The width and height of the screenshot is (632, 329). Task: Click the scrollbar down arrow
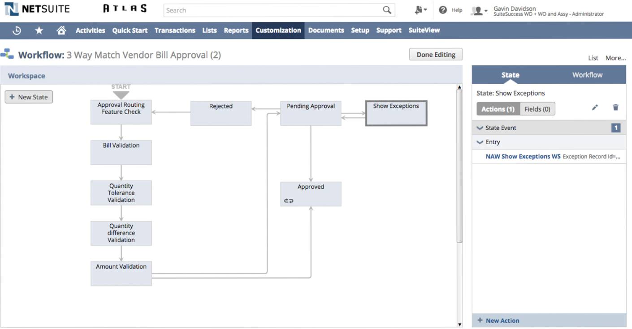[x=459, y=324]
